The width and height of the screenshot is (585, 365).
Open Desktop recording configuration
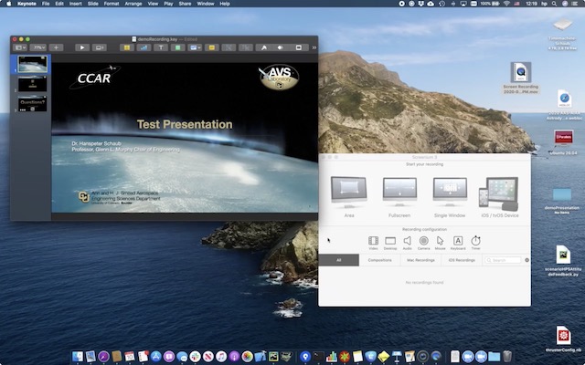(x=390, y=243)
